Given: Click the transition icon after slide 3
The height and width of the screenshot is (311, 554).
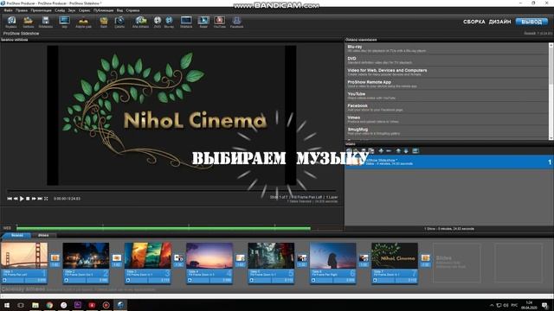Looking at the screenshot, I should pyautogui.click(x=179, y=258).
